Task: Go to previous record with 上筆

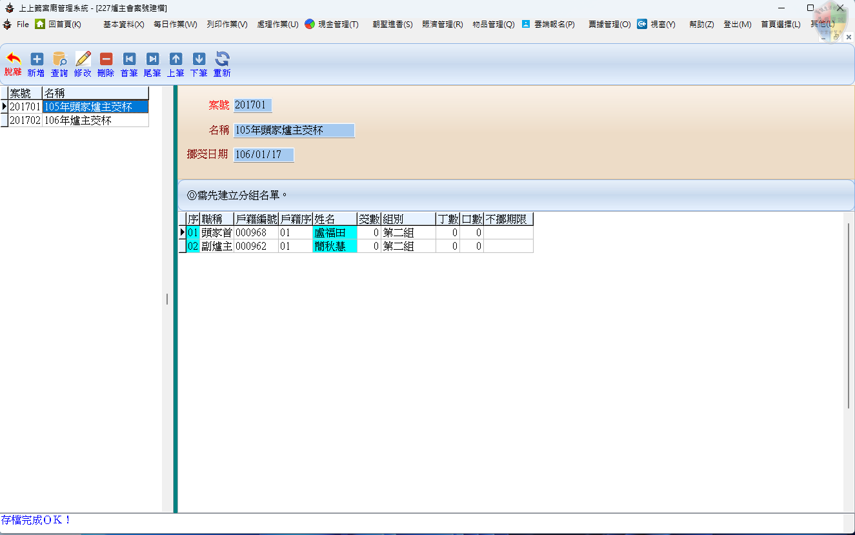Action: click(x=176, y=59)
